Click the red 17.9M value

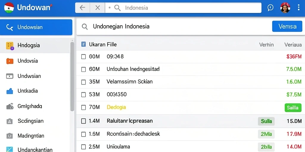pos(294,134)
